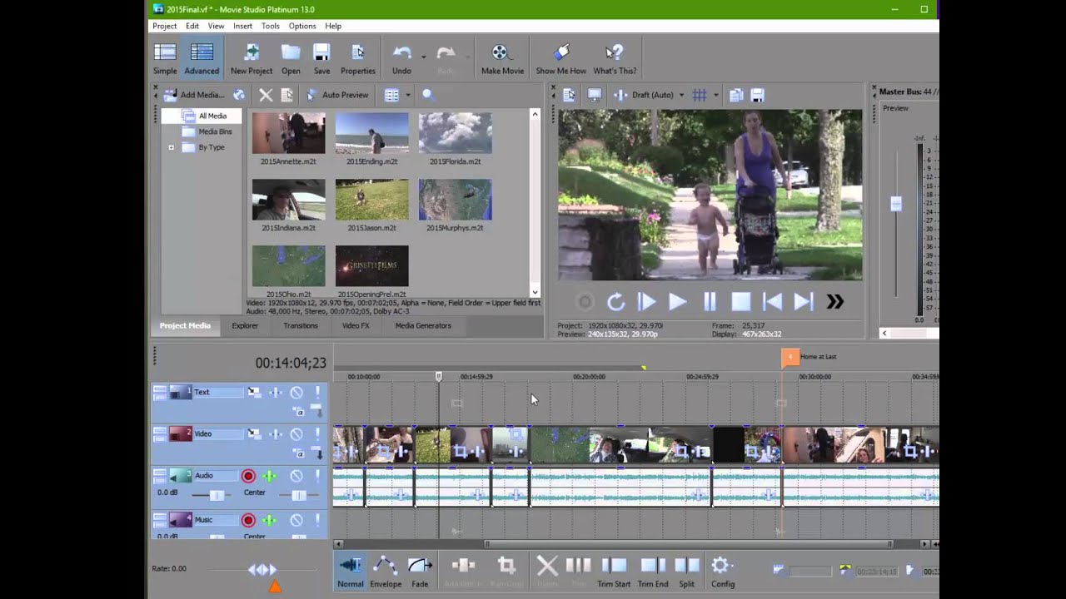Expand more transport controls with the double chevron
Viewport: 1066px width, 599px height.
(834, 302)
